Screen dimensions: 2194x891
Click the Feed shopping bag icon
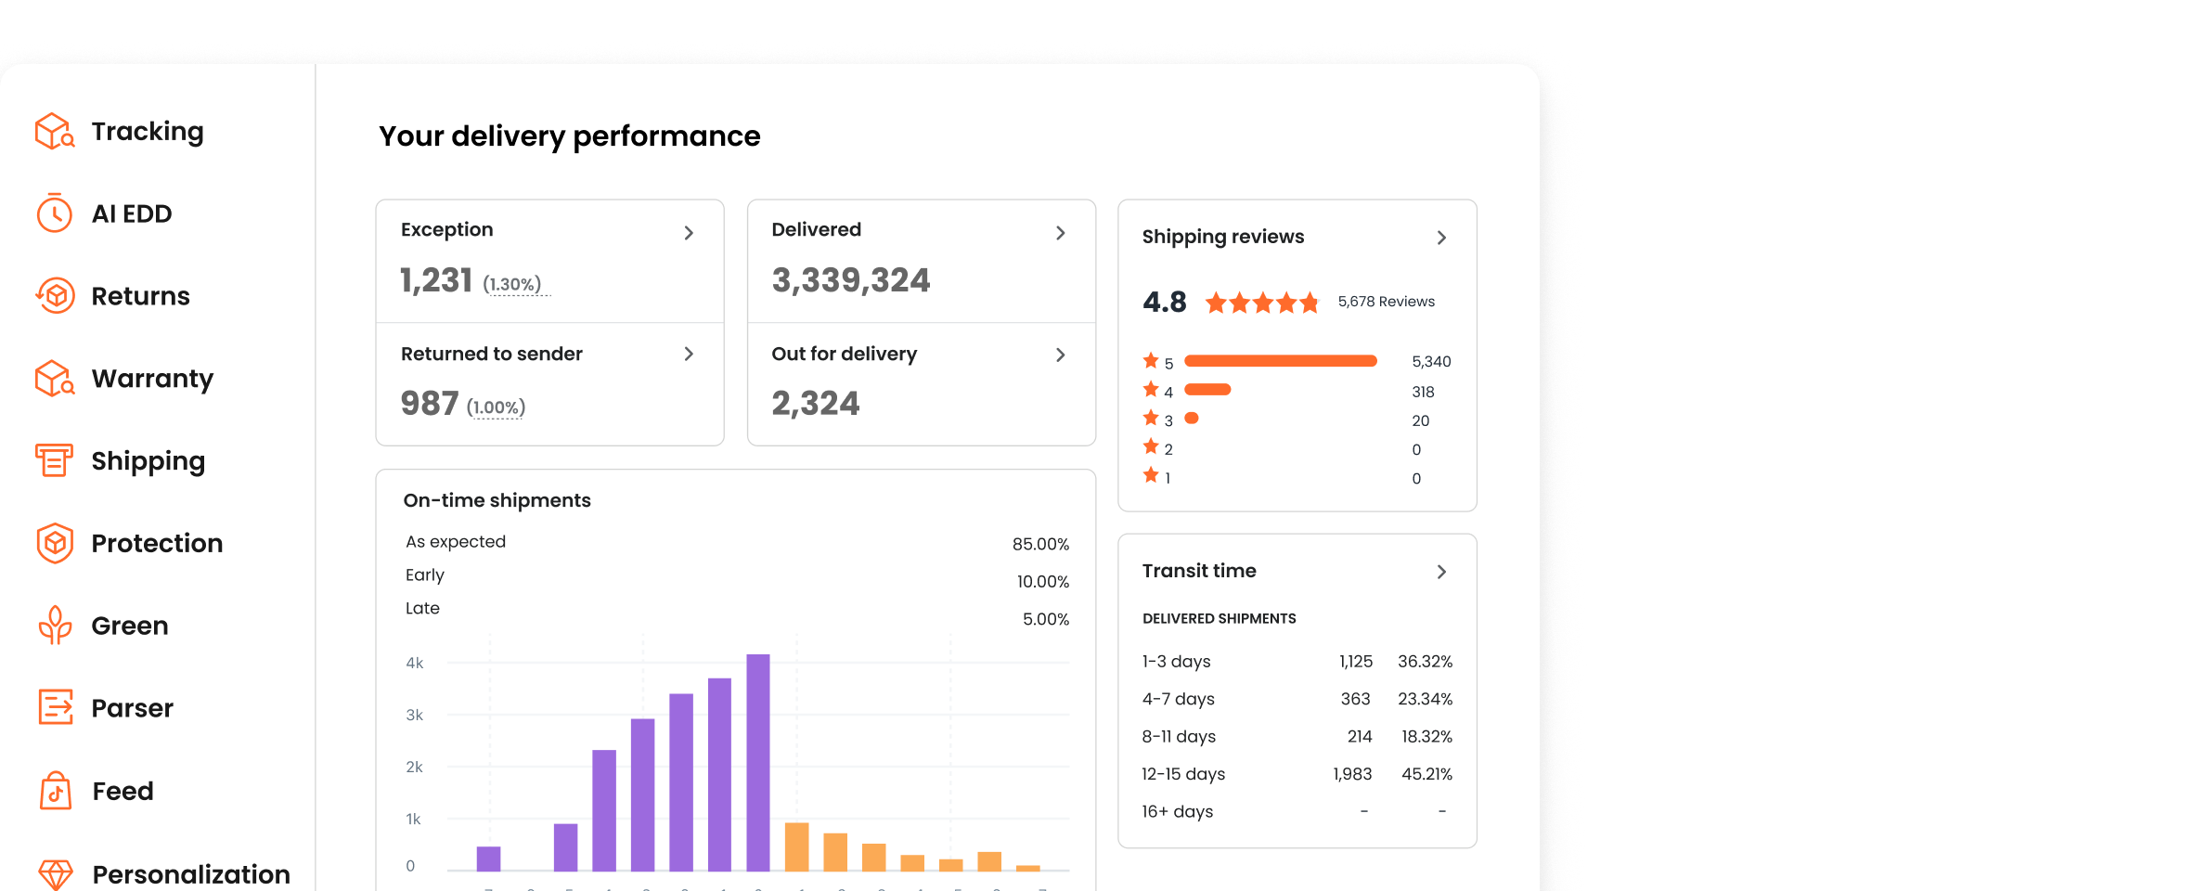[55, 791]
